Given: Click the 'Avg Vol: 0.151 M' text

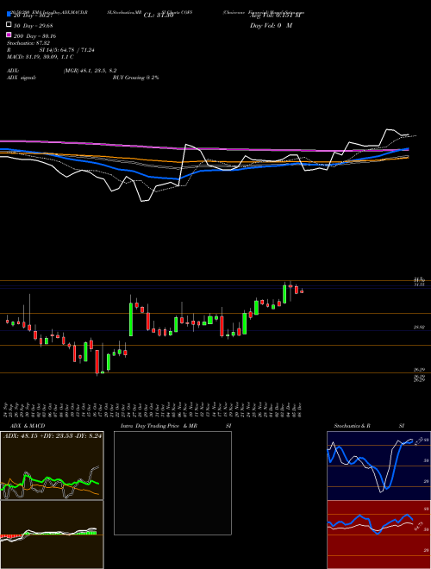Looking at the screenshot, I should tap(275, 16).
